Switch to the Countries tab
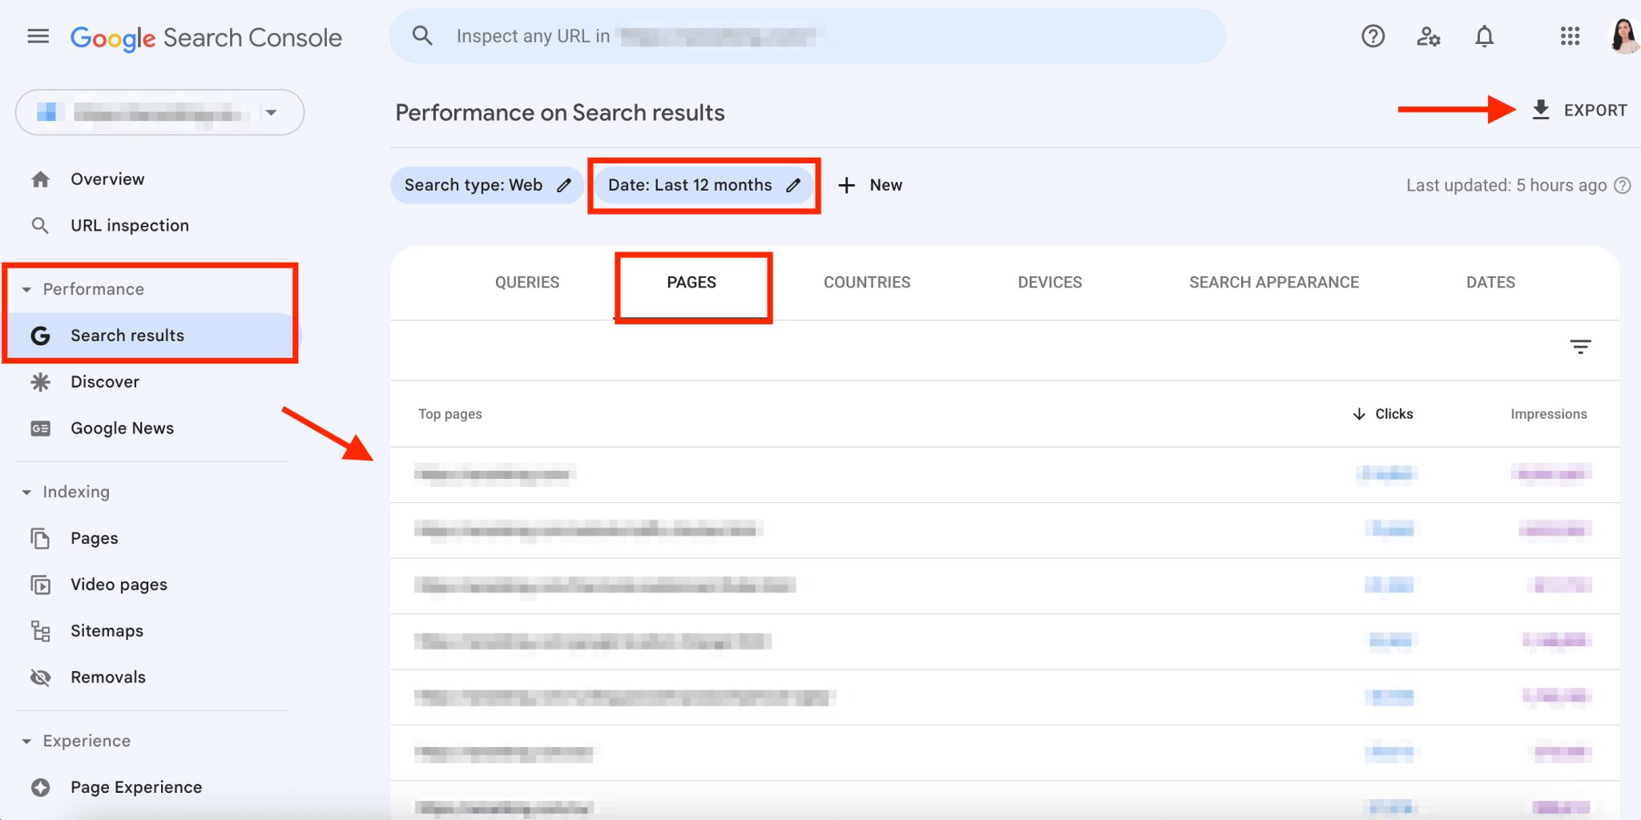The height and width of the screenshot is (820, 1641). (867, 283)
